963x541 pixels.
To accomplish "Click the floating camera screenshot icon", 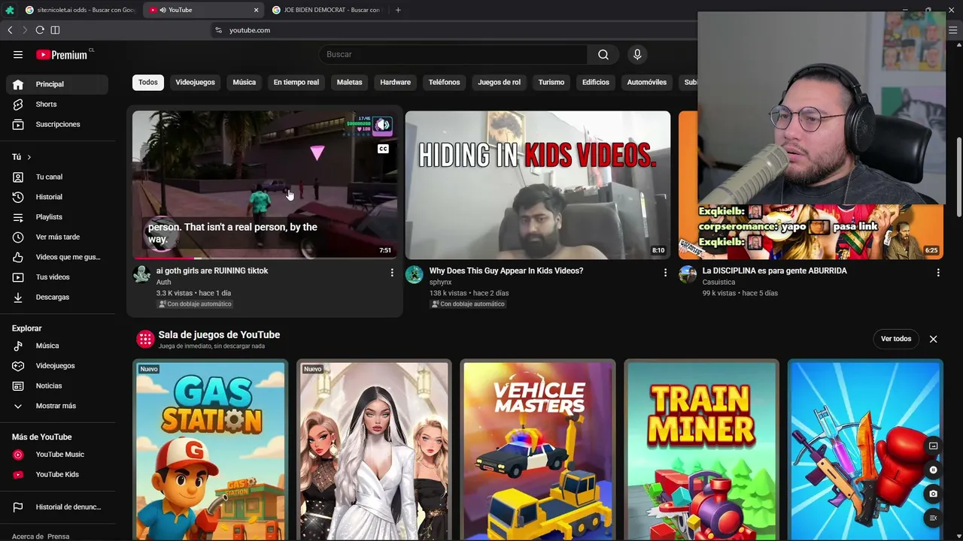I will pos(933,494).
